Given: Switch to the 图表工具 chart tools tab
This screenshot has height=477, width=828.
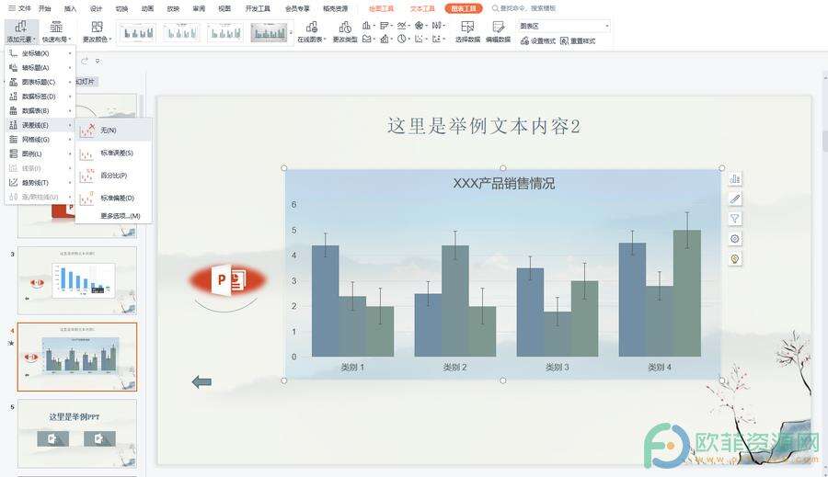Looking at the screenshot, I should point(463,8).
